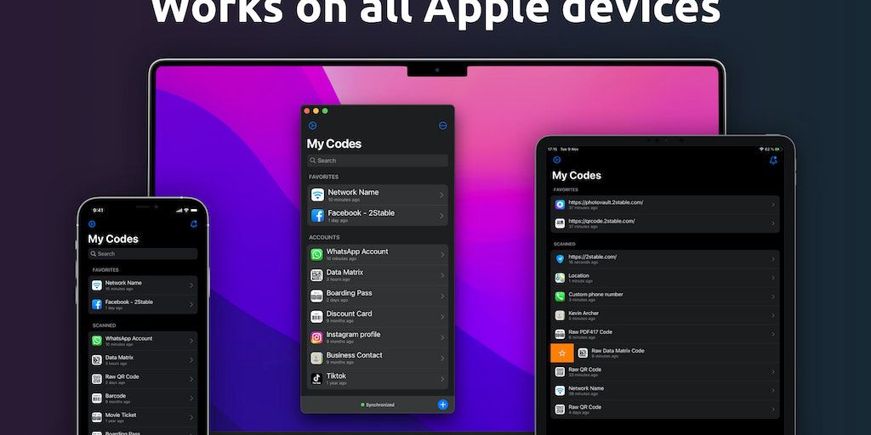Screen dimensions: 871x435
Task: Tap the Raw Data Matrix Code icon on iPad
Action: pyautogui.click(x=583, y=353)
